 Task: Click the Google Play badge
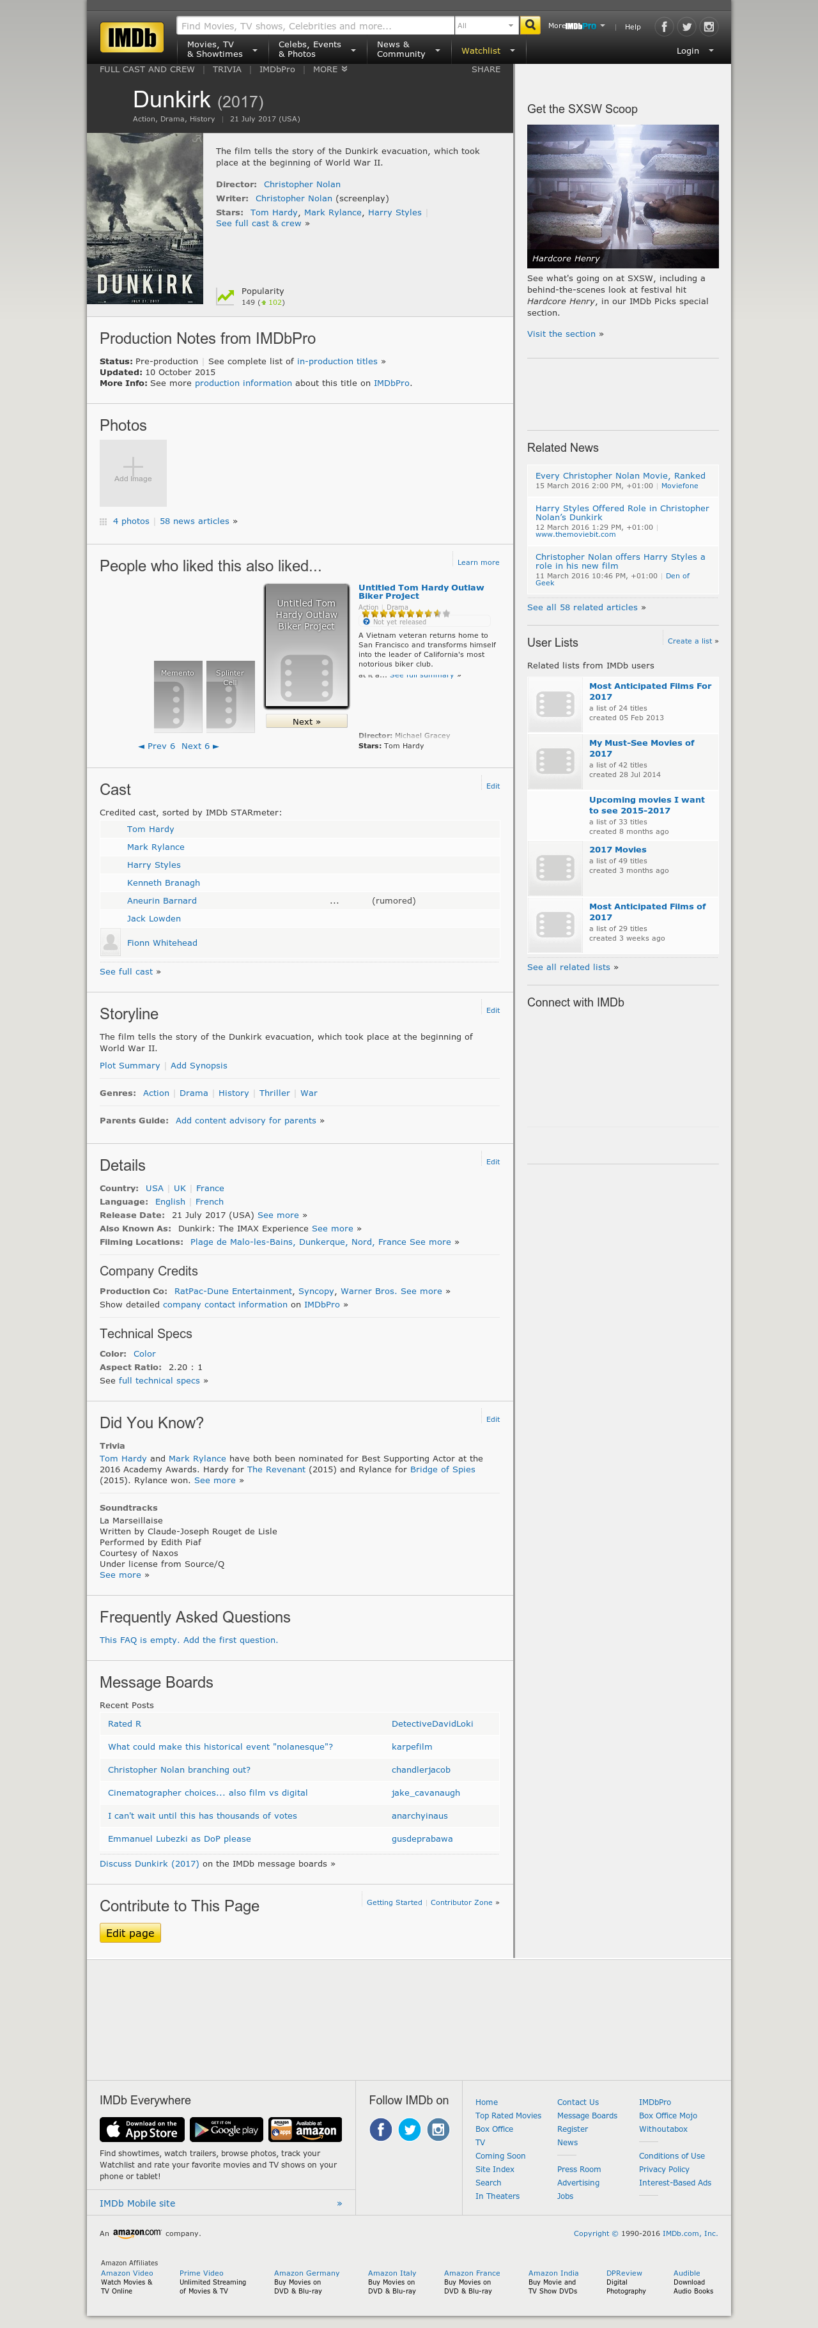(x=226, y=2130)
